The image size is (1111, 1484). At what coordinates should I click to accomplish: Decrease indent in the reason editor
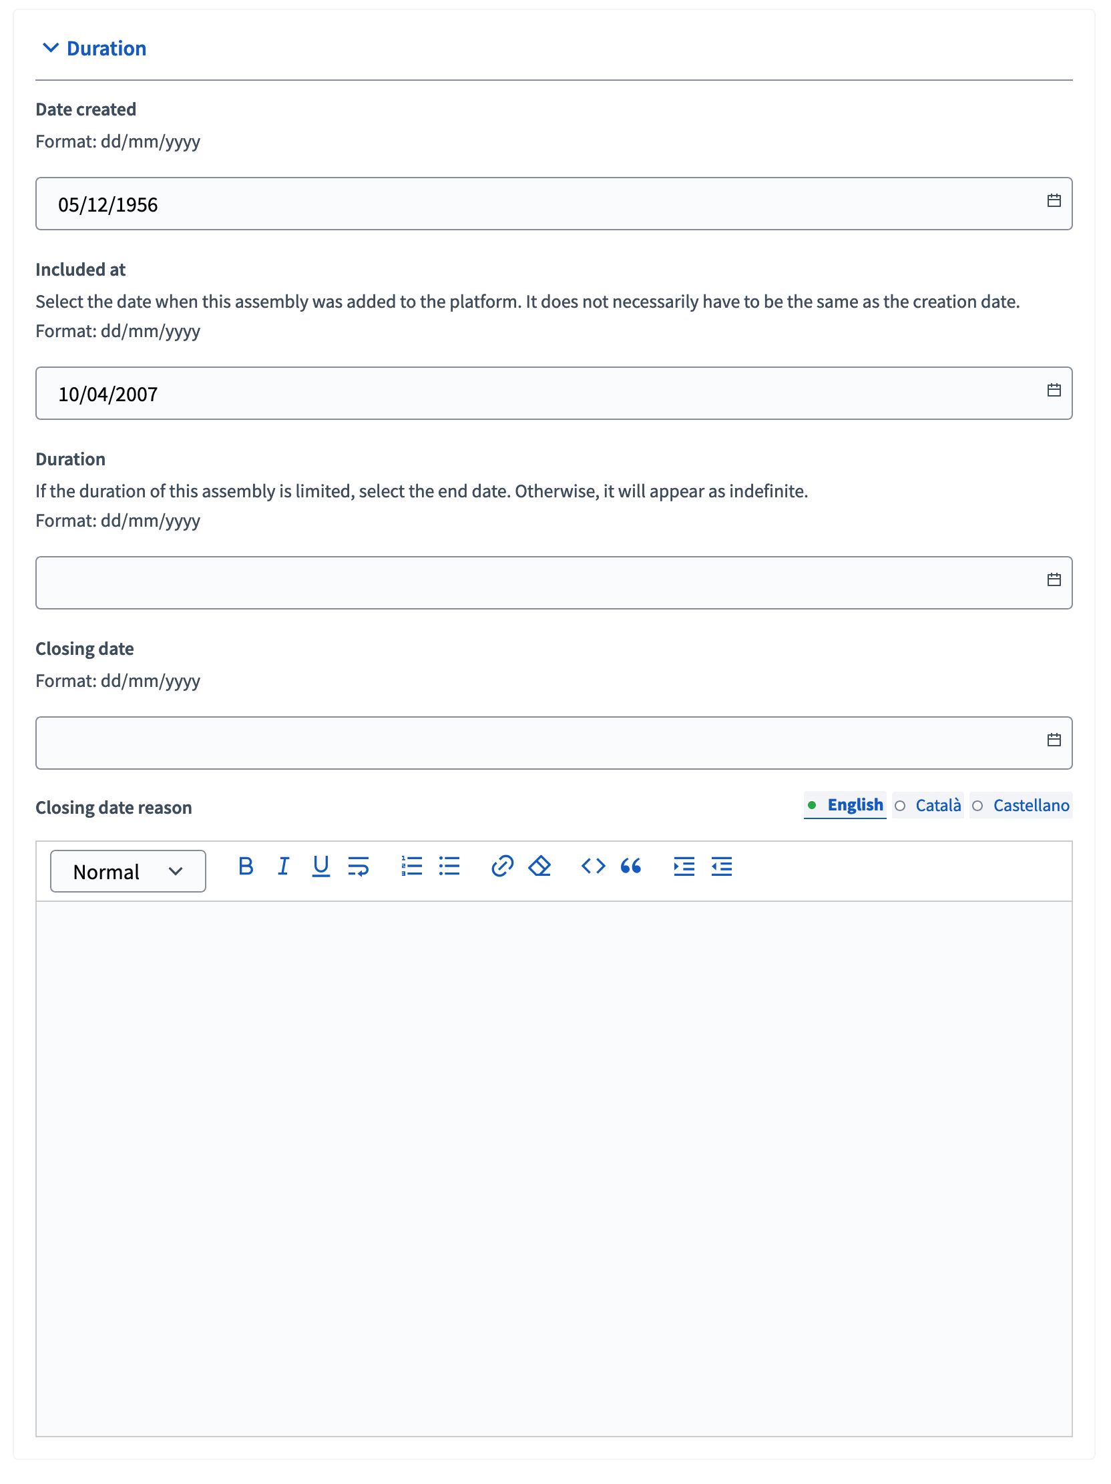click(721, 866)
